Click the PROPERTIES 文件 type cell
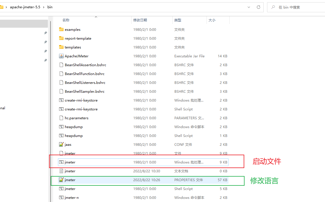The image size is (325, 202). pyautogui.click(x=189, y=180)
